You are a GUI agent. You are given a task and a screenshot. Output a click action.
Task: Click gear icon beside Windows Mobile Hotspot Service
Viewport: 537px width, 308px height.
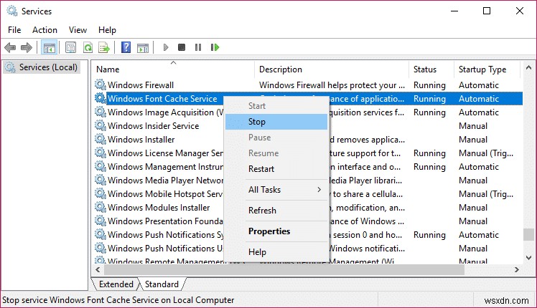click(101, 193)
